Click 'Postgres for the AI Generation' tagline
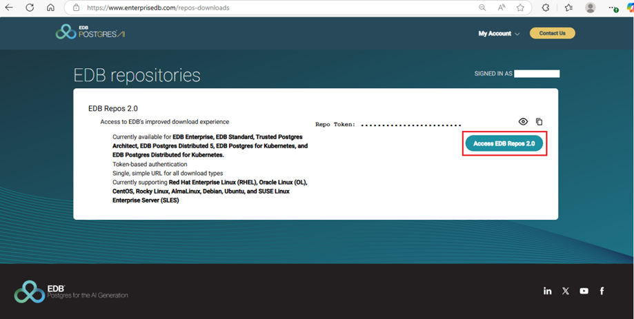634x319 pixels. click(x=88, y=296)
